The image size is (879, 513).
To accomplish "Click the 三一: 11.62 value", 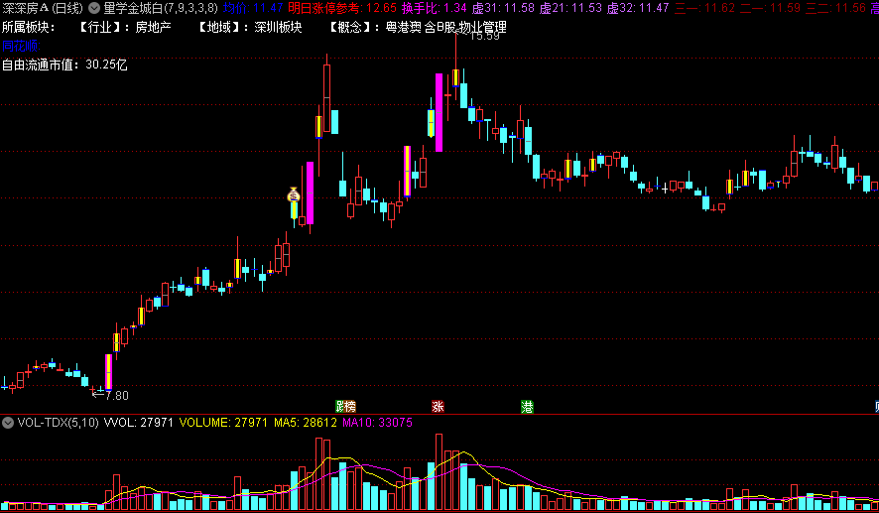I will pyautogui.click(x=704, y=8).
